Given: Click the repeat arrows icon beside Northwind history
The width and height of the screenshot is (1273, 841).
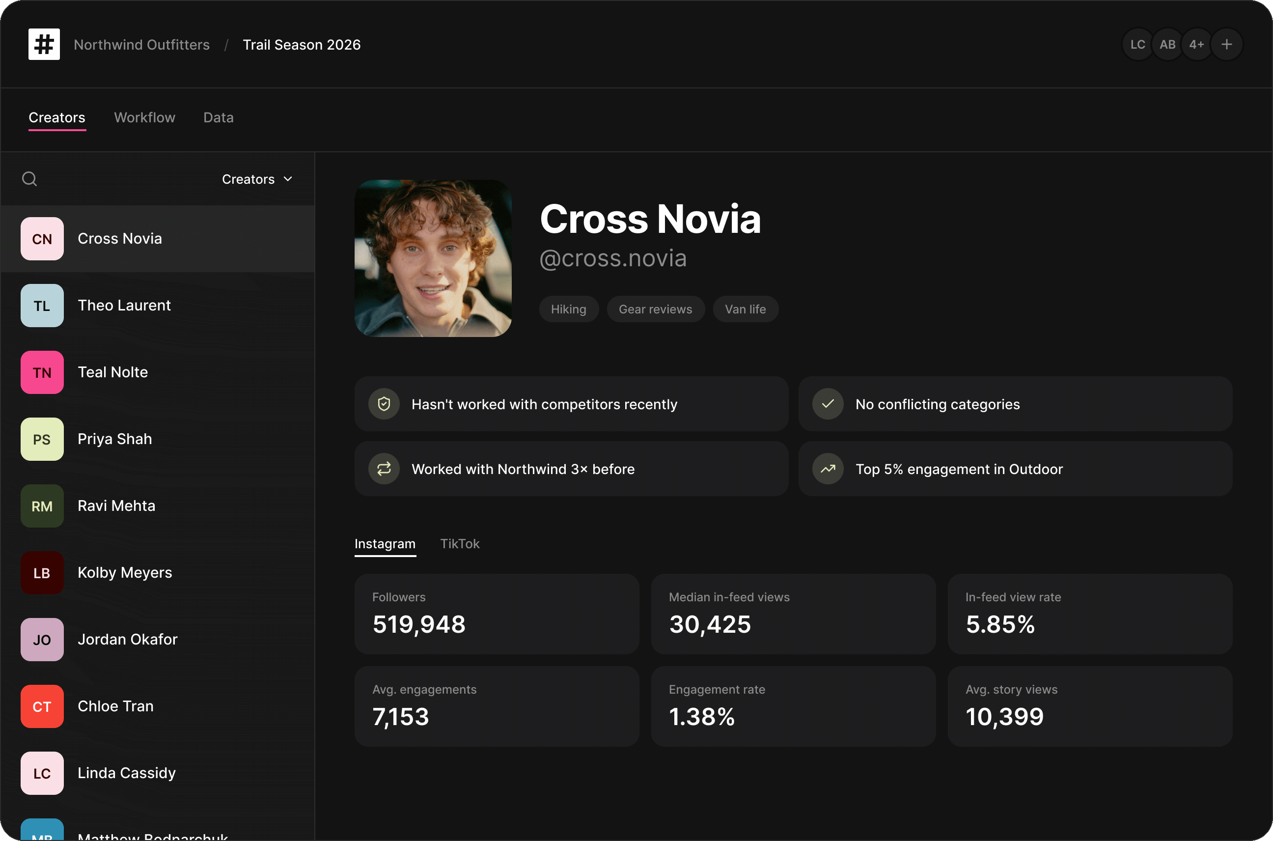Looking at the screenshot, I should click(x=384, y=469).
